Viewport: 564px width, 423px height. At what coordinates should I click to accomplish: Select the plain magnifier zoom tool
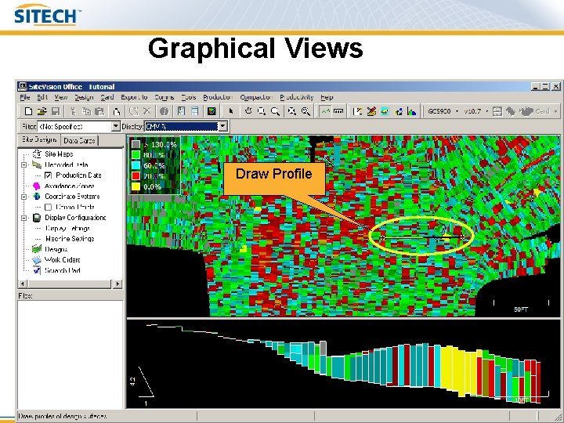(x=275, y=111)
